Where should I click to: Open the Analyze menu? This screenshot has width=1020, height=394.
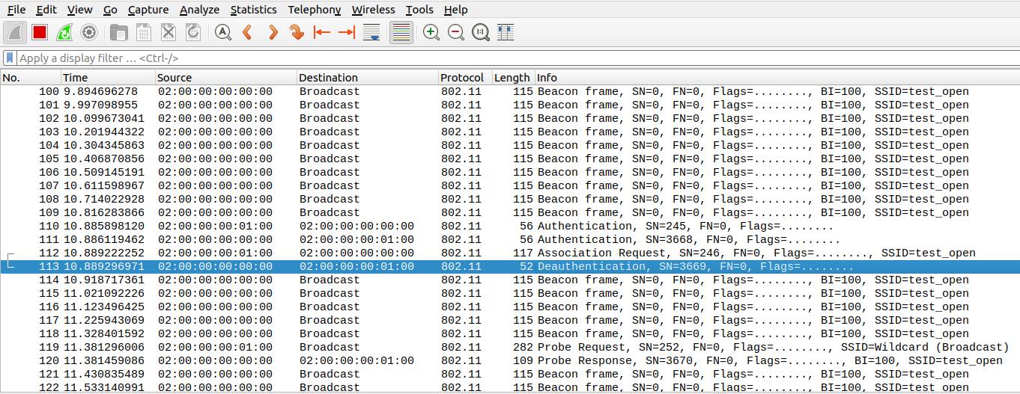pos(199,10)
